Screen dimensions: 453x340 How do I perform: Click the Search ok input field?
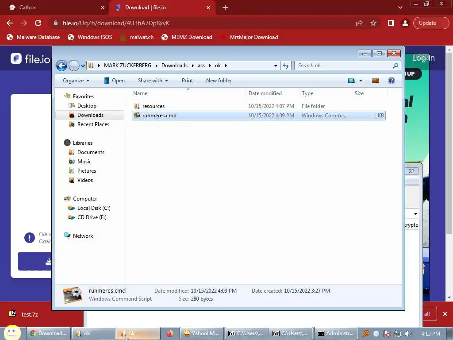click(344, 66)
